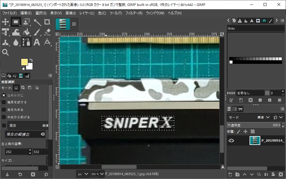Open the レイヤー(L) menu
Screen dimensions: 286x179
(87, 13)
